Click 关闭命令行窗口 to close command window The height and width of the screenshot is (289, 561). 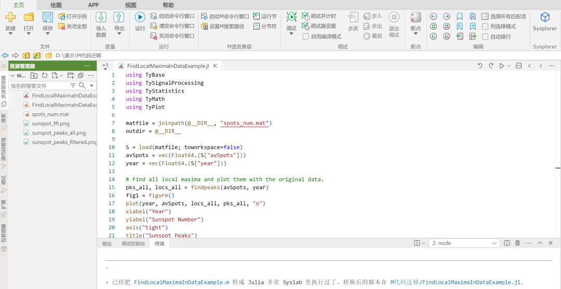click(x=172, y=36)
